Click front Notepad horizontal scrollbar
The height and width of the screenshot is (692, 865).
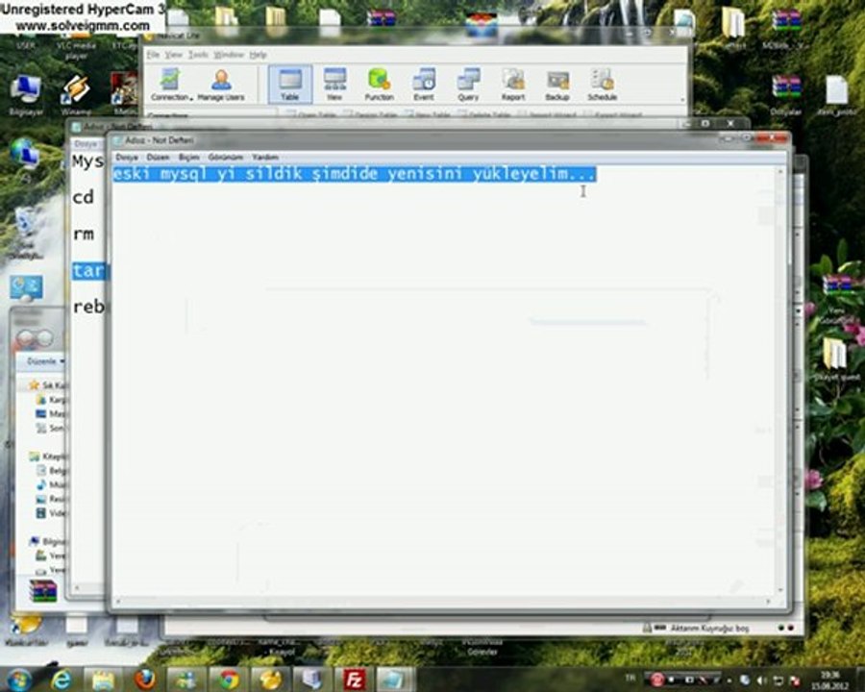[x=443, y=601]
